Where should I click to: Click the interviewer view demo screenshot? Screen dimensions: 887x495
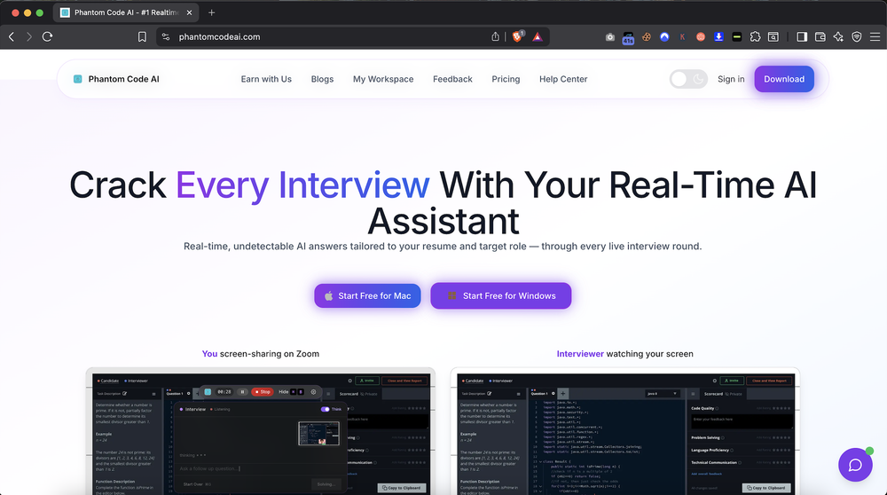pyautogui.click(x=625, y=433)
